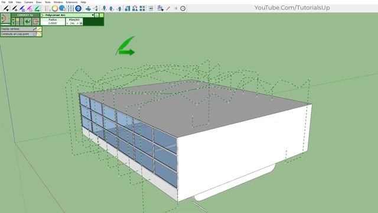This screenshot has height=213, width=378.
Task: Click the CONVERT to header label
Action: tap(25, 15)
